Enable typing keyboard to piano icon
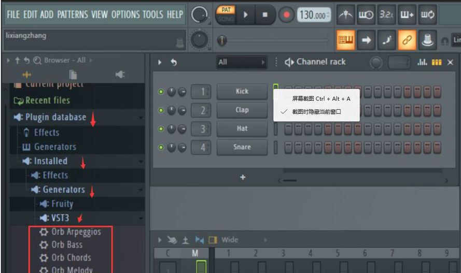The height and width of the screenshot is (273, 461). 346,40
